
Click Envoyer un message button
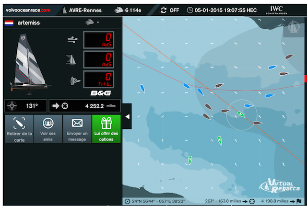coord(77,128)
